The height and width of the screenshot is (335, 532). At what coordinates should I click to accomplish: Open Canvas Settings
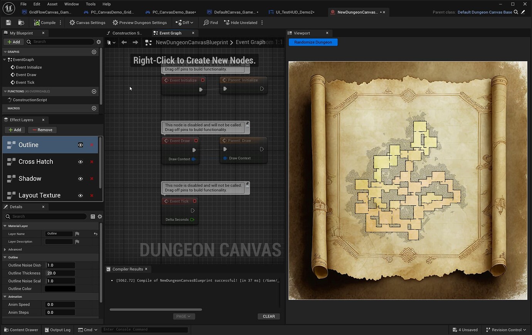[x=87, y=22]
